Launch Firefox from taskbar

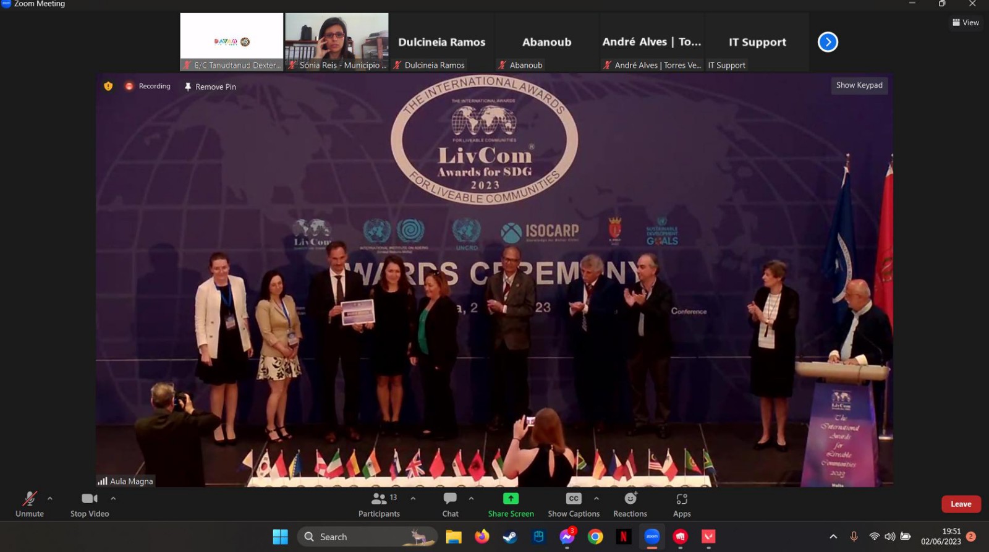[x=482, y=537]
